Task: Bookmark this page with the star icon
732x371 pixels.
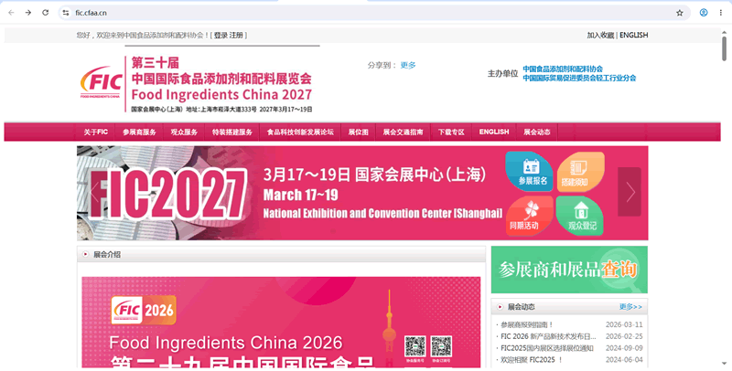Action: (679, 13)
